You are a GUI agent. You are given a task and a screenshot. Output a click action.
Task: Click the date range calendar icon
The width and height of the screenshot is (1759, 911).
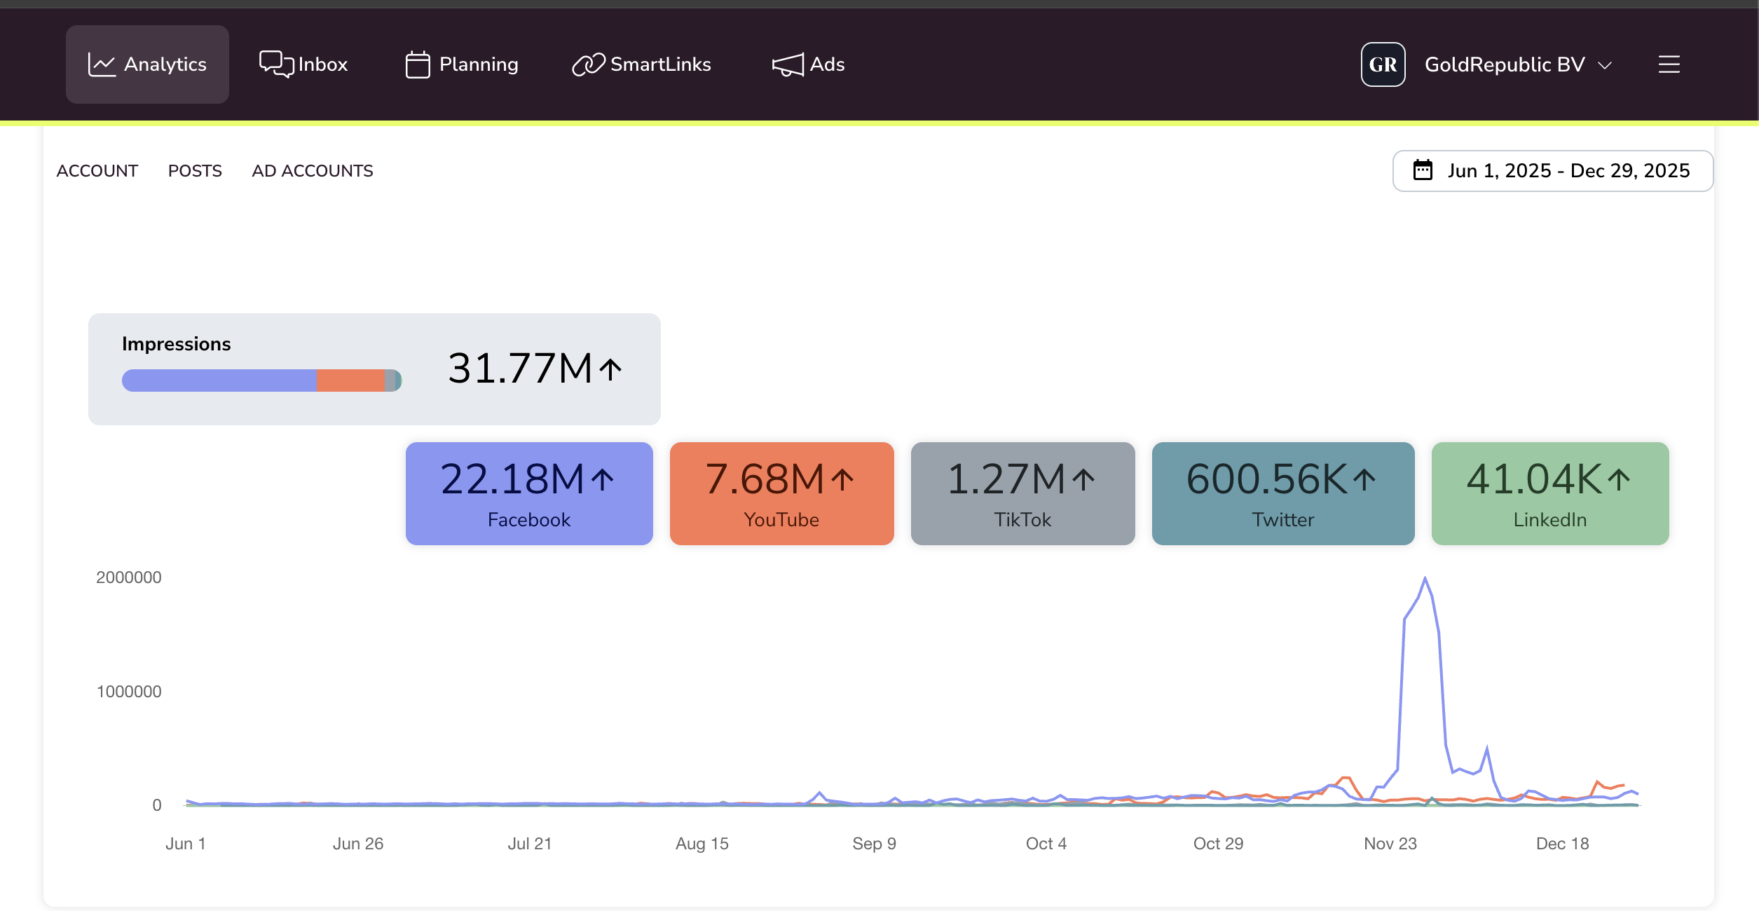(1423, 170)
